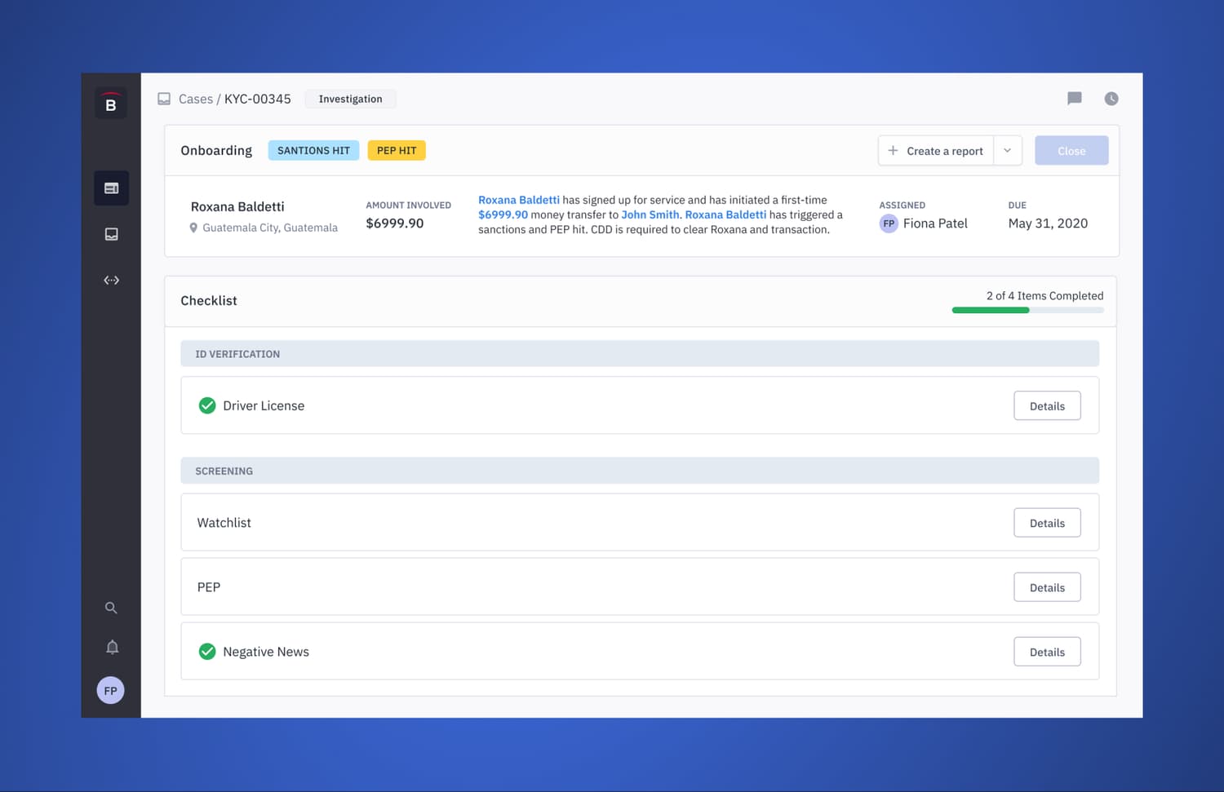Click the Watchlist checklist row

(x=640, y=522)
